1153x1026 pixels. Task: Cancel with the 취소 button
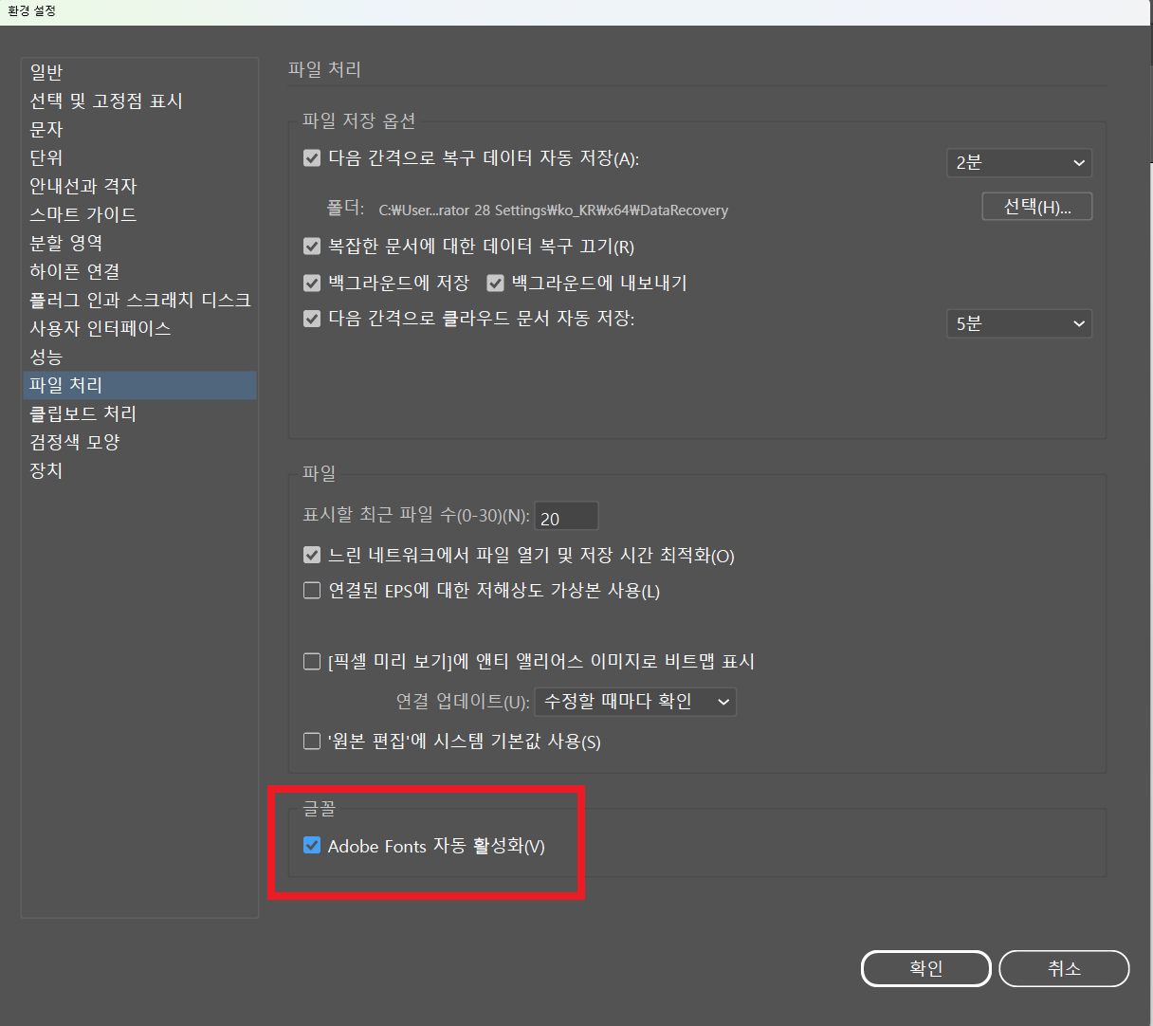pyautogui.click(x=1064, y=968)
